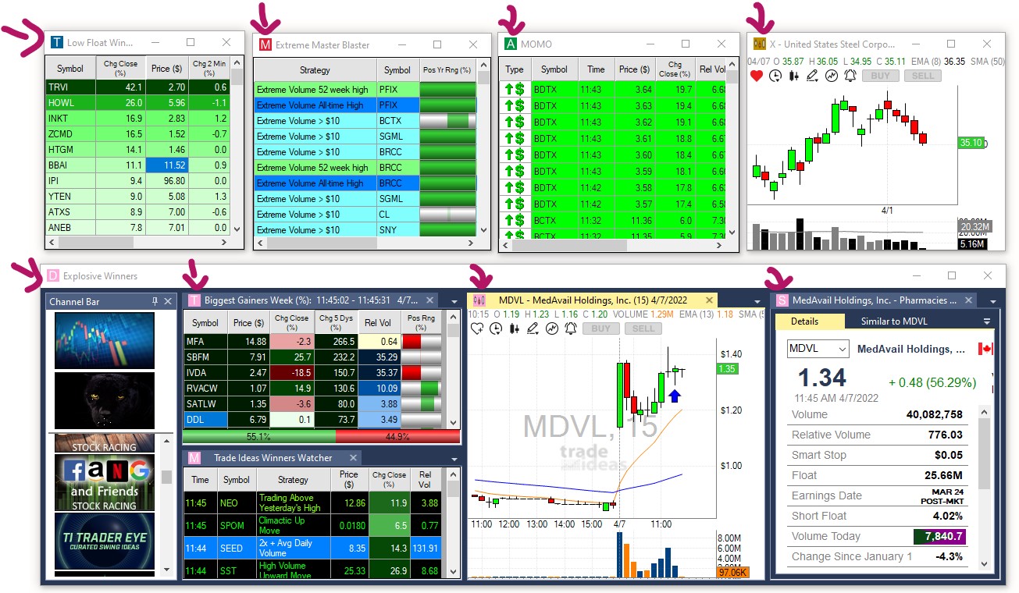Pin the Channel Bar panel
The image size is (1019, 593).
pos(155,301)
